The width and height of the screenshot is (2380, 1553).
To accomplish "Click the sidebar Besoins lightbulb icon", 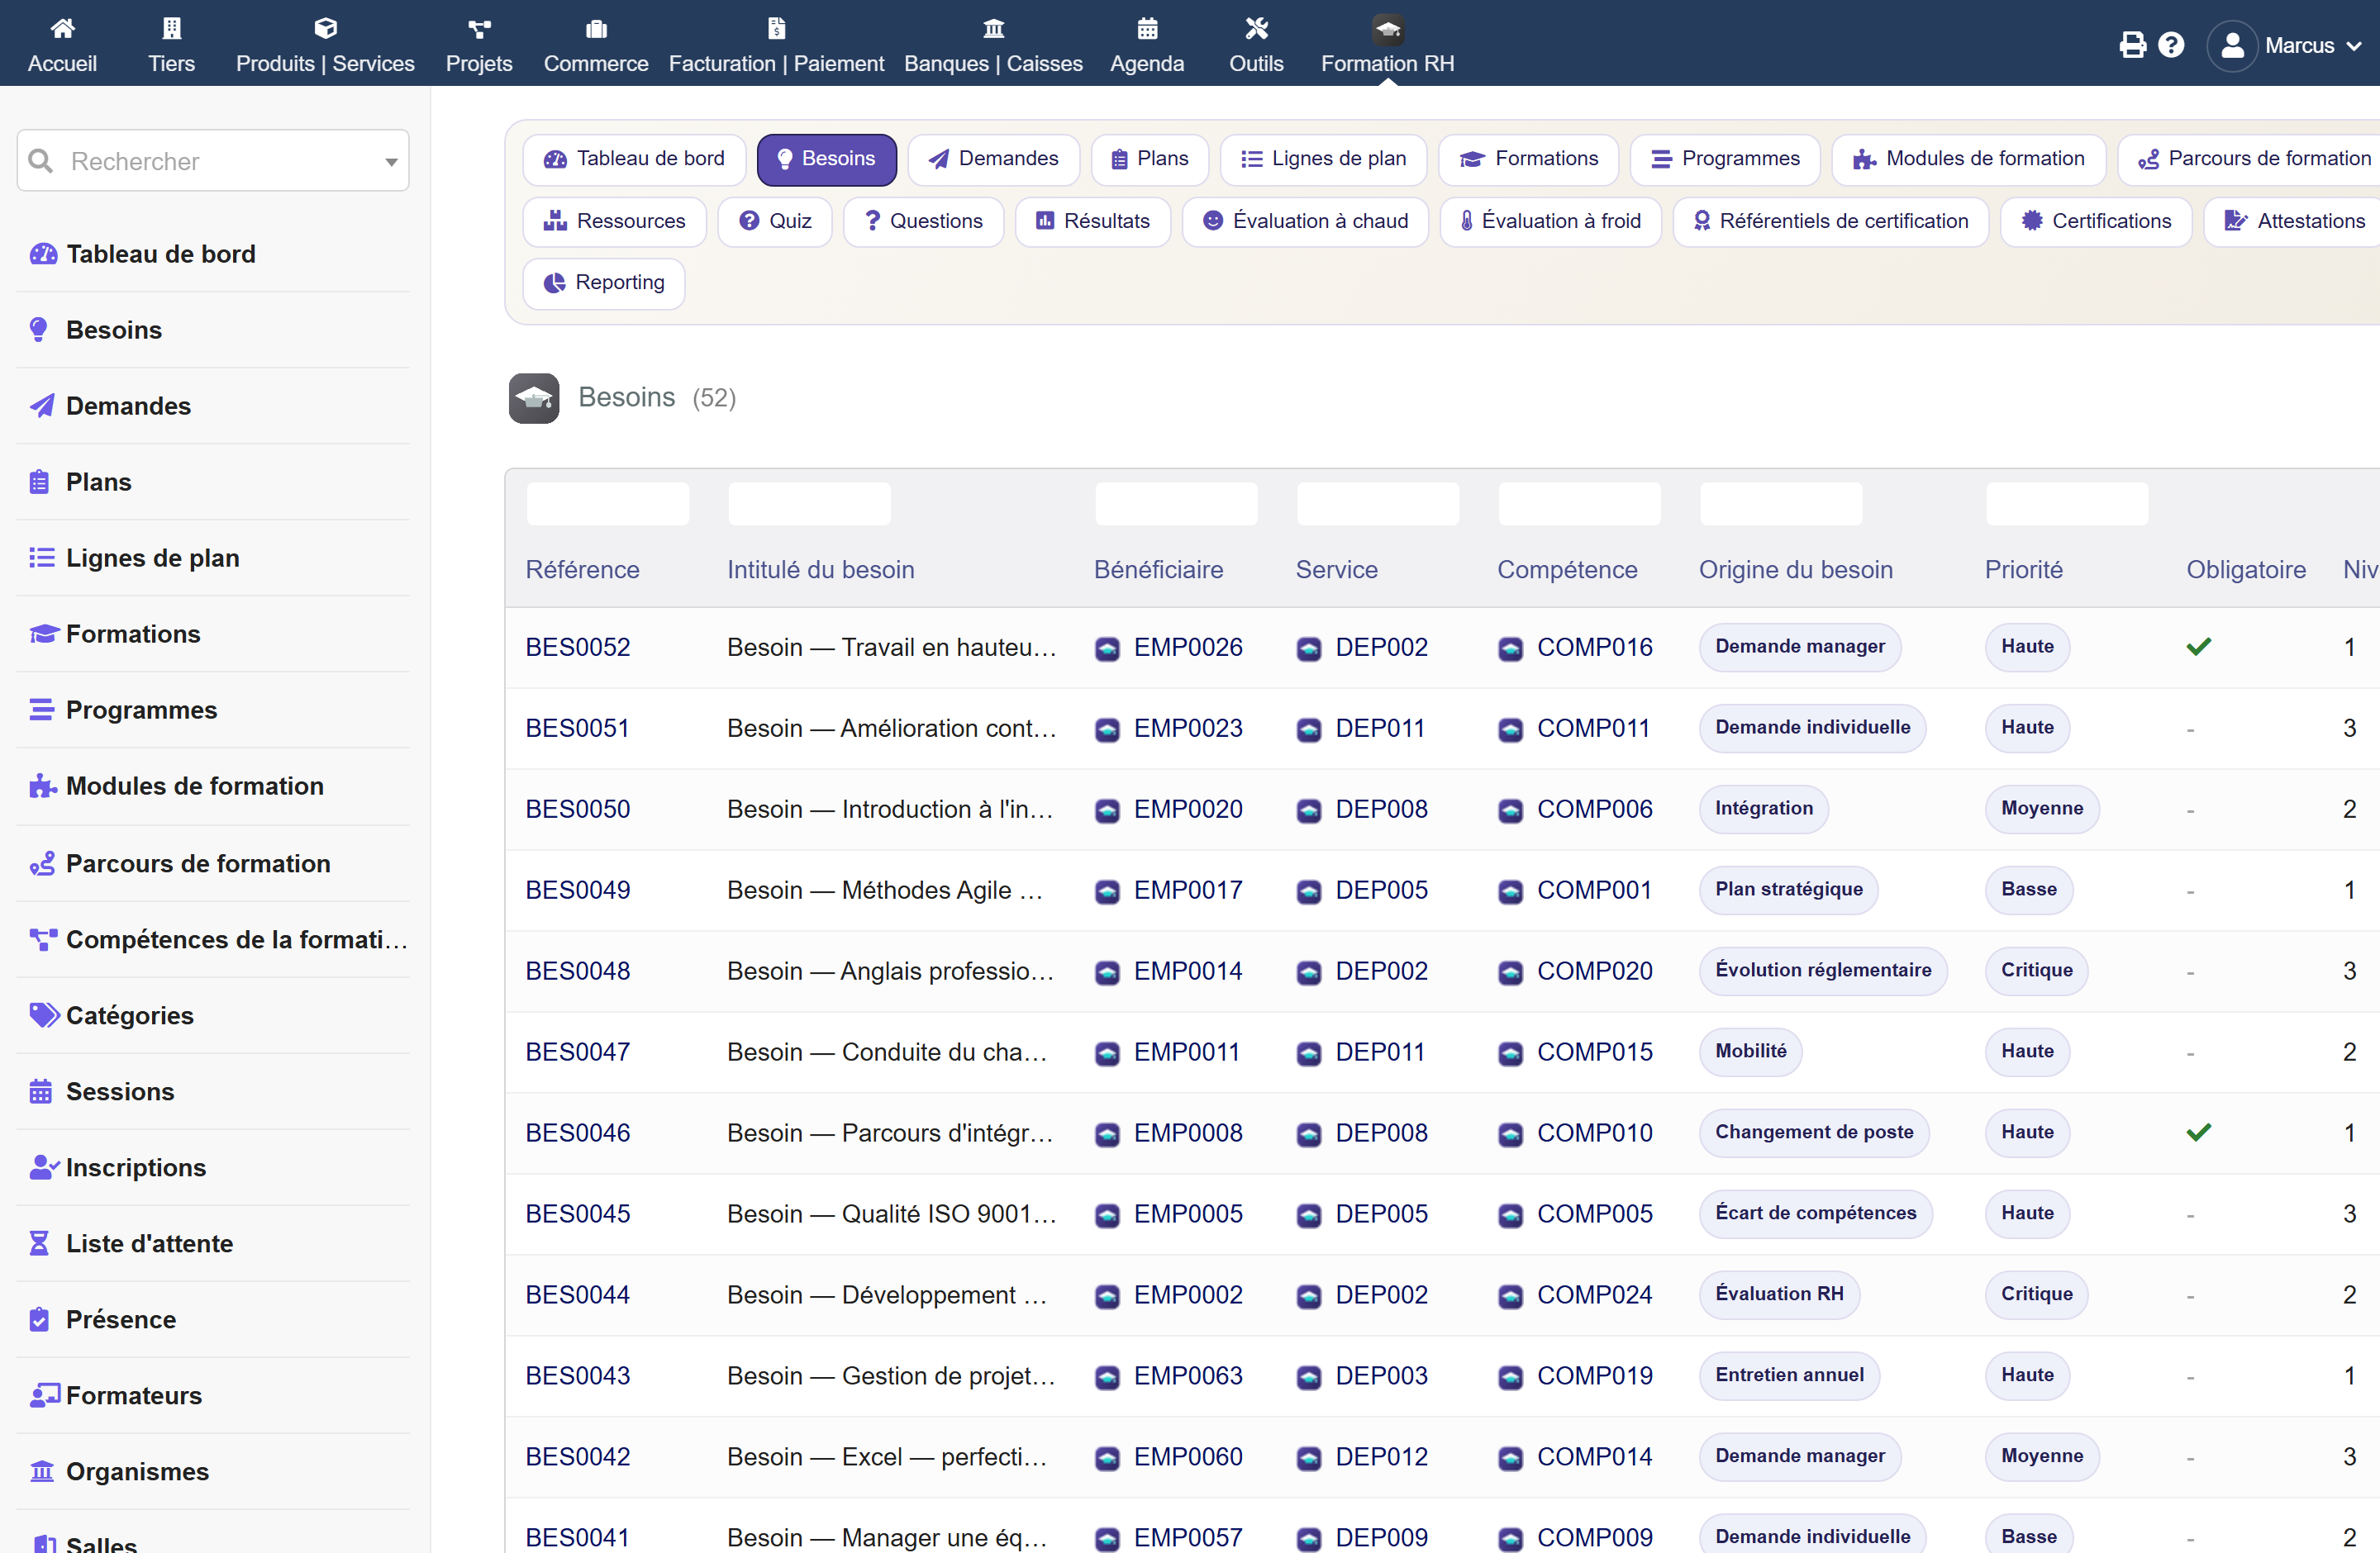I will coord(39,330).
